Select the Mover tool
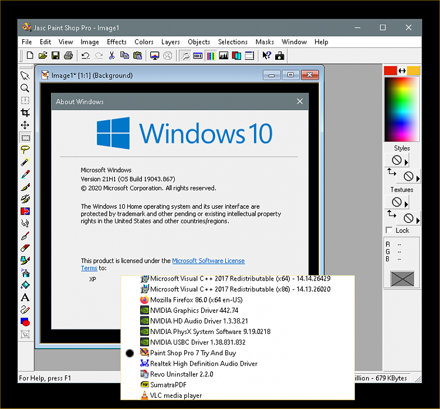Viewport: 440px width, 409px height. (25, 125)
